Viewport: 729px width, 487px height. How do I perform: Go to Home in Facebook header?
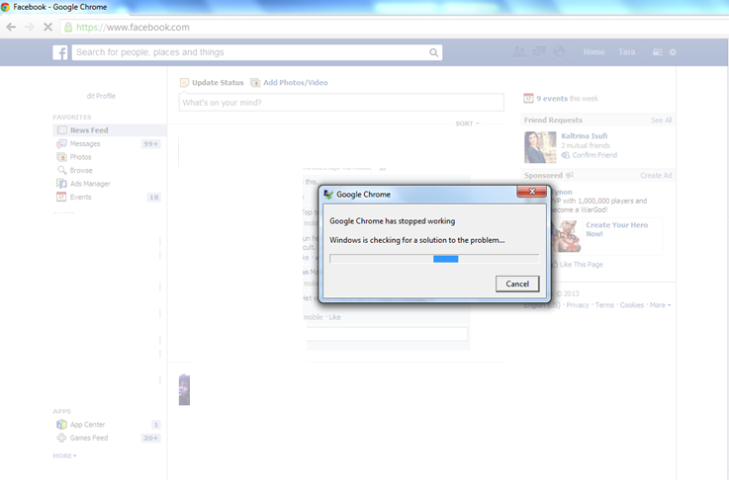click(593, 52)
